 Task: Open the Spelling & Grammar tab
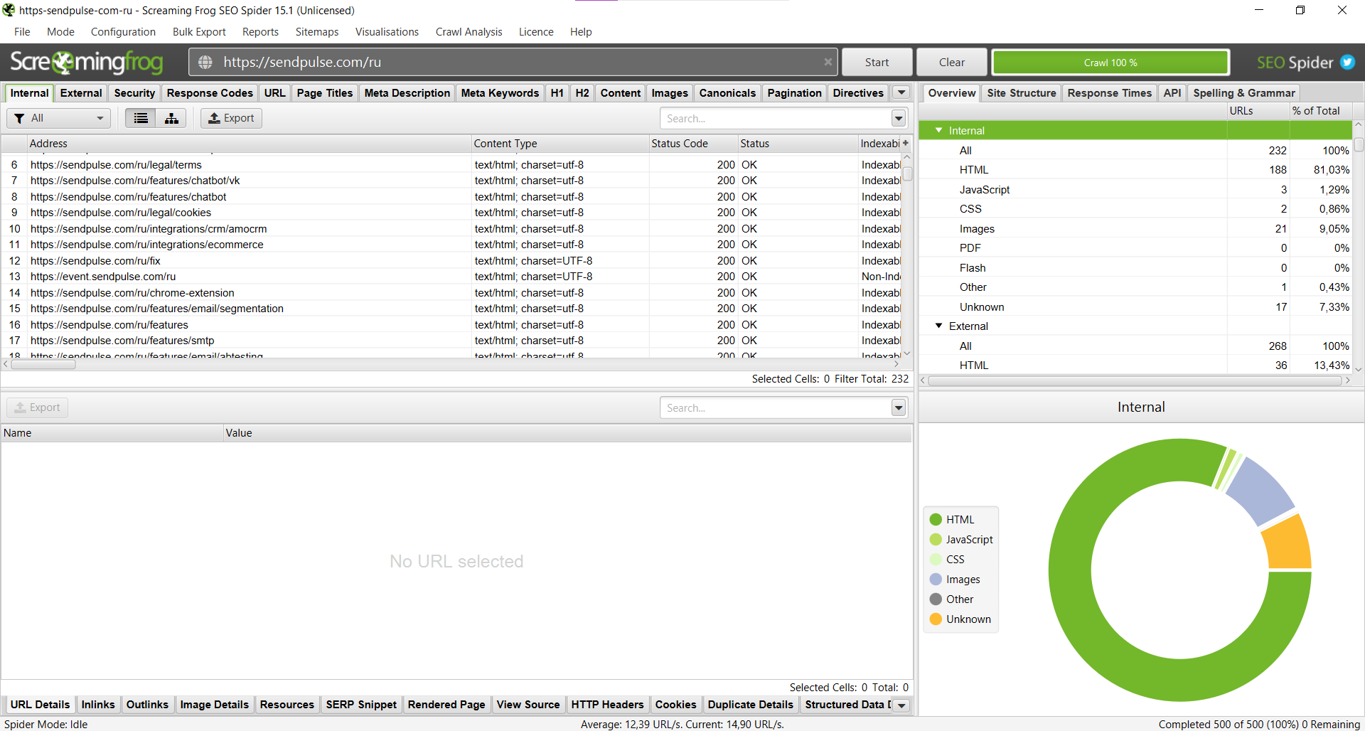point(1244,93)
